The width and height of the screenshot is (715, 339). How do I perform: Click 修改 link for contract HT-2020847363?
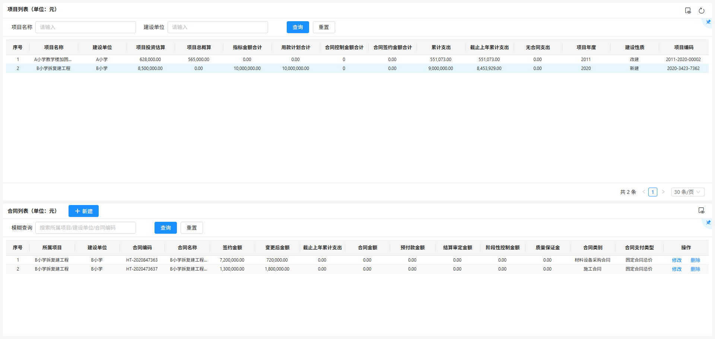pyautogui.click(x=677, y=260)
